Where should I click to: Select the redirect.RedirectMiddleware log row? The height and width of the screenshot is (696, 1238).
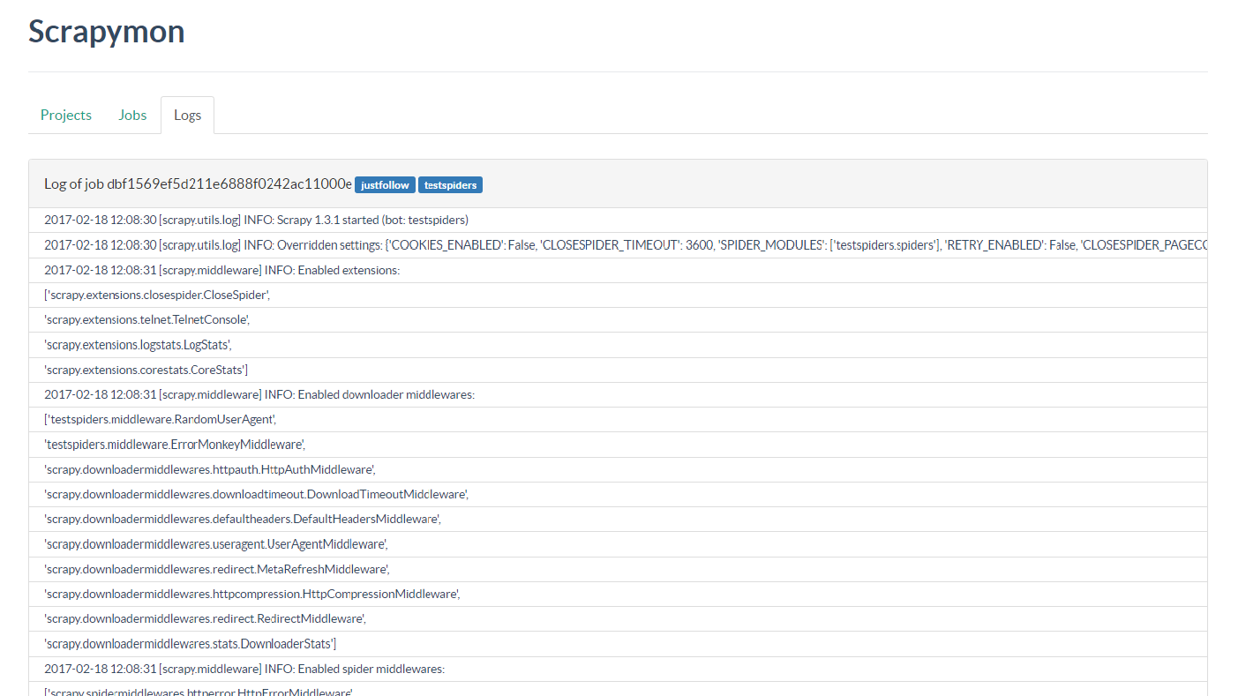click(618, 619)
